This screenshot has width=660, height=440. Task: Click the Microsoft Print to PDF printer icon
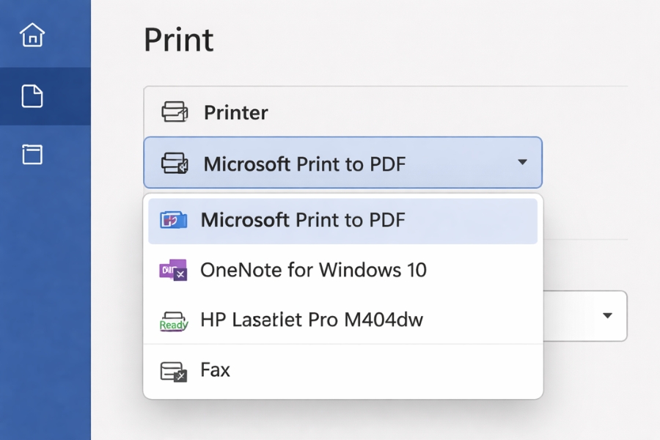[x=172, y=220]
